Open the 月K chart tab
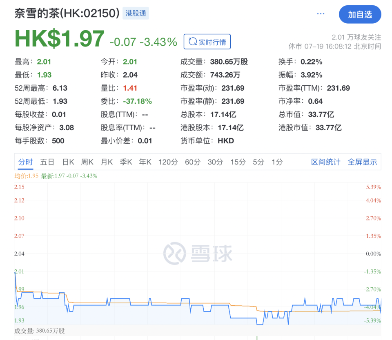 click(x=107, y=162)
